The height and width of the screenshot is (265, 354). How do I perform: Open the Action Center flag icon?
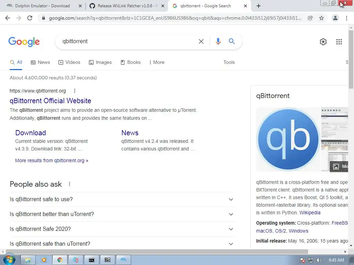pos(302,260)
